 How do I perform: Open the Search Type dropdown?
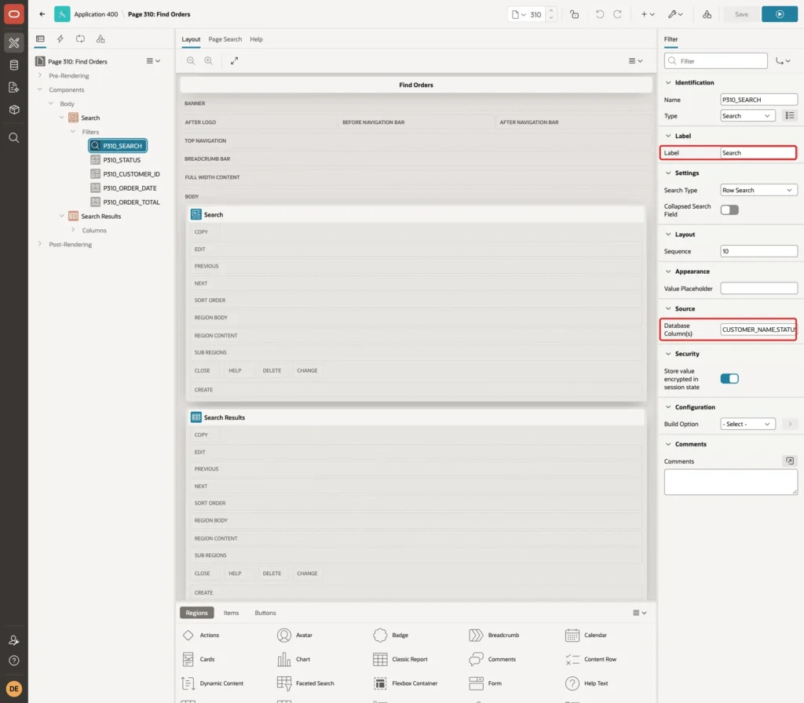point(759,190)
